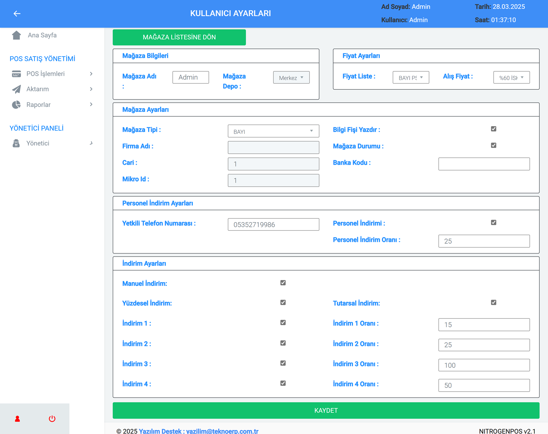This screenshot has height=434, width=548.
Task: Click the Kaydet button
Action: (x=326, y=411)
